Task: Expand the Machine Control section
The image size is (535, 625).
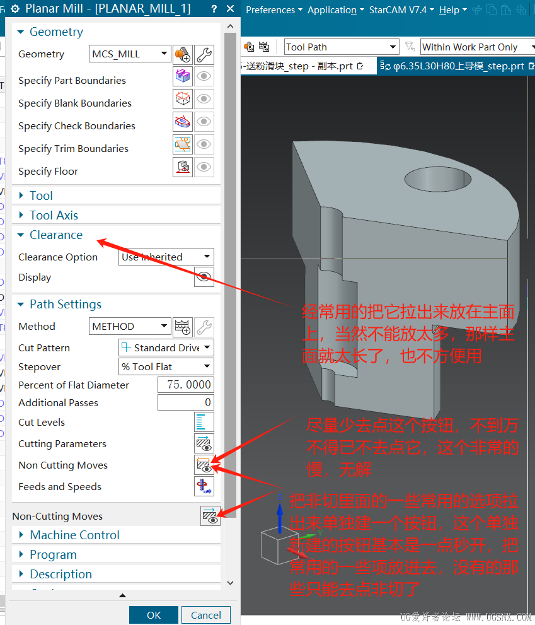Action: (74, 535)
